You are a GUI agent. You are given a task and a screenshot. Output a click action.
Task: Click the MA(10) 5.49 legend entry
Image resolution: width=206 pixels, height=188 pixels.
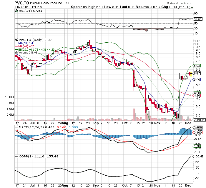25,43
